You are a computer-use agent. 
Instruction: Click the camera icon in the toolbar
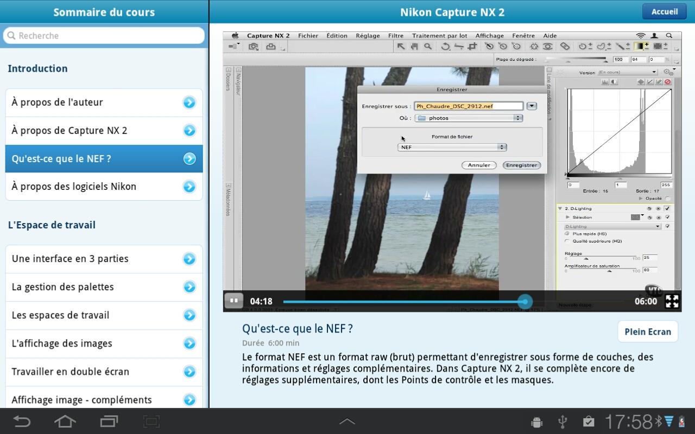[x=254, y=47]
